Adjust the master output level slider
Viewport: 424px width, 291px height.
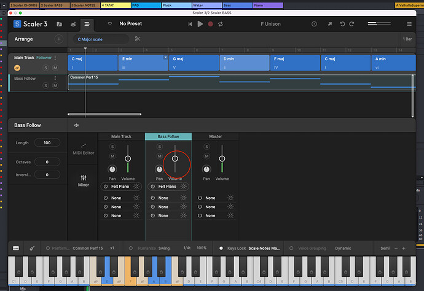click(379, 24)
